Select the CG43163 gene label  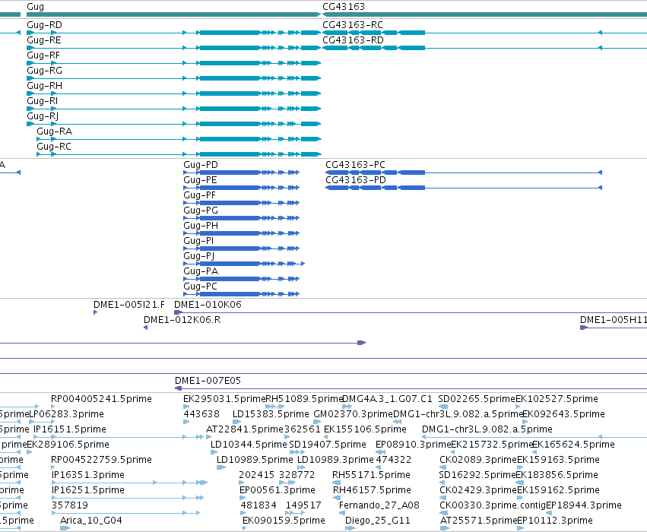point(344,7)
